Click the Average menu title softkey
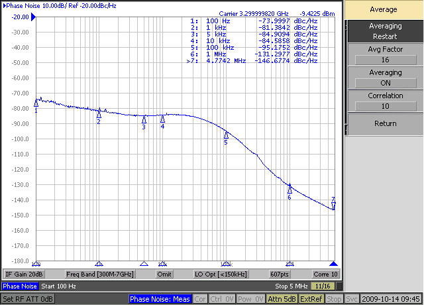The width and height of the screenshot is (424, 305). [385, 10]
